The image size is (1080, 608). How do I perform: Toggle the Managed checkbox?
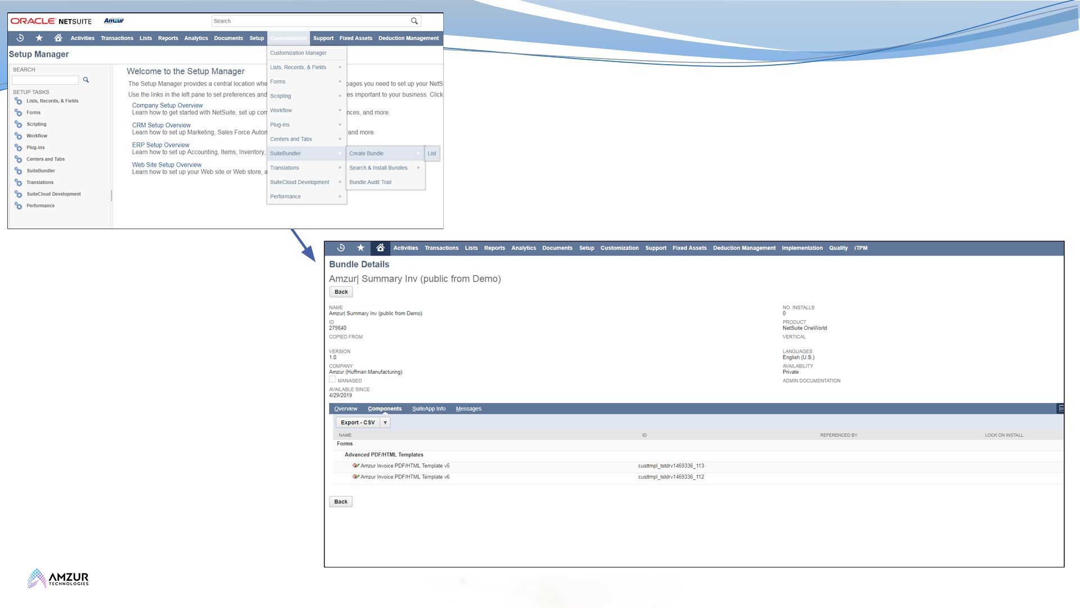coord(332,380)
